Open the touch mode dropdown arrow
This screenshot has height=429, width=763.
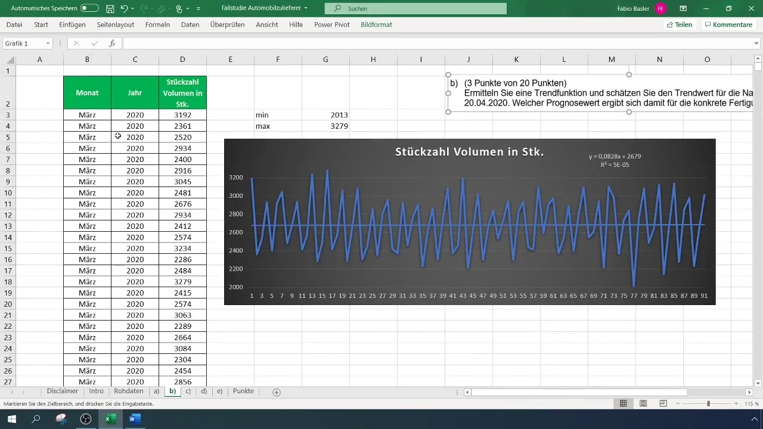[187, 9]
